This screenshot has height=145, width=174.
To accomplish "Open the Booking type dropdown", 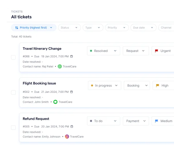I will click(x=137, y=86).
